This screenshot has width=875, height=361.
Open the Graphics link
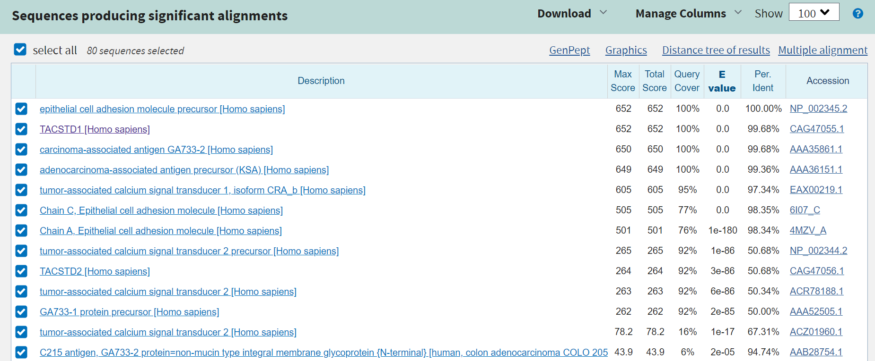pyautogui.click(x=626, y=50)
